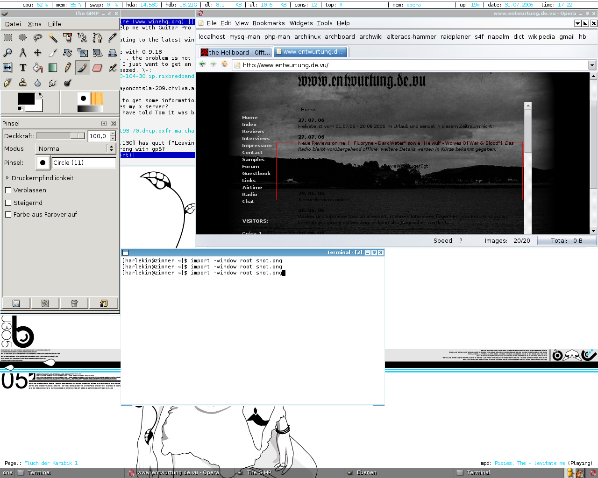Choose the Bucket Fill tool
This screenshot has height=478, width=598.
(x=38, y=68)
